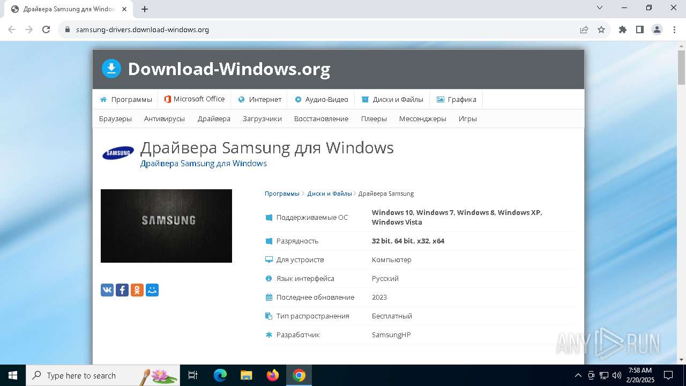Launch Firefox from taskbar
Image resolution: width=686 pixels, height=386 pixels.
(273, 375)
